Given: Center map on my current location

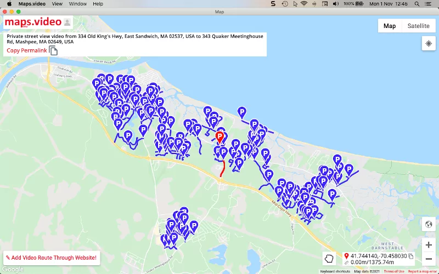Looking at the screenshot, I should point(429,44).
